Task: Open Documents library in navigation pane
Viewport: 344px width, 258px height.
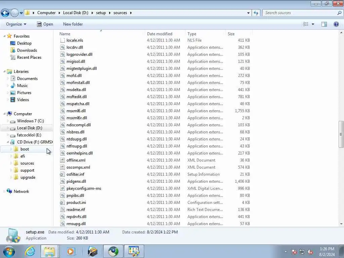Action: pyautogui.click(x=27, y=79)
